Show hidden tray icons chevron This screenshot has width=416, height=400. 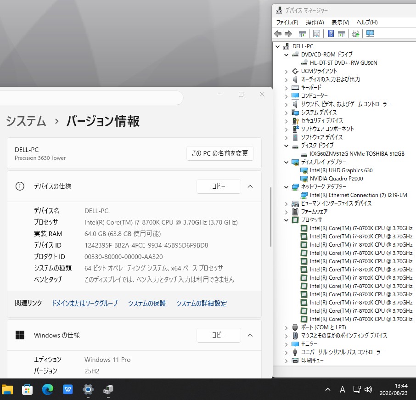point(328,389)
